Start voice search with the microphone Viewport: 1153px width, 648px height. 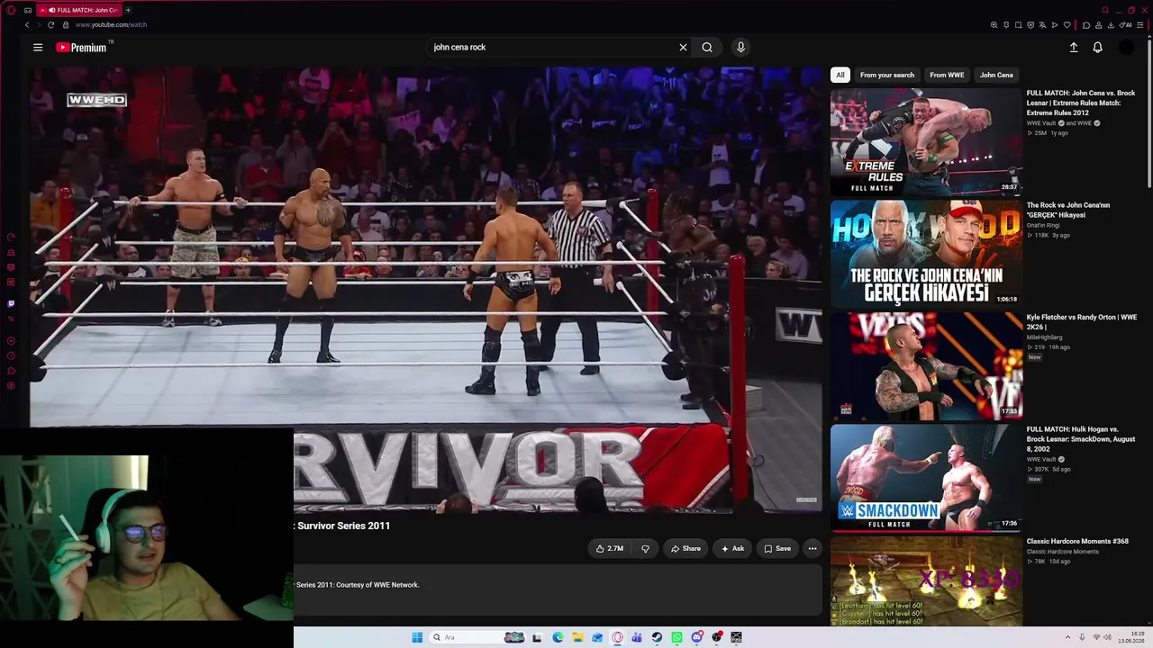click(x=740, y=48)
